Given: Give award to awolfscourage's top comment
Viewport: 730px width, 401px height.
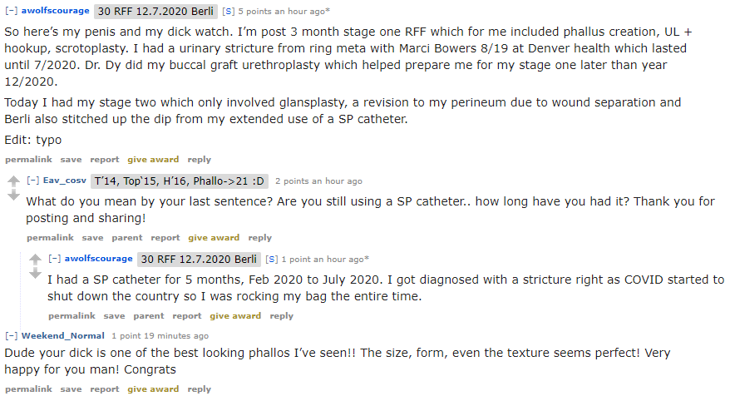Looking at the screenshot, I should coord(153,159).
